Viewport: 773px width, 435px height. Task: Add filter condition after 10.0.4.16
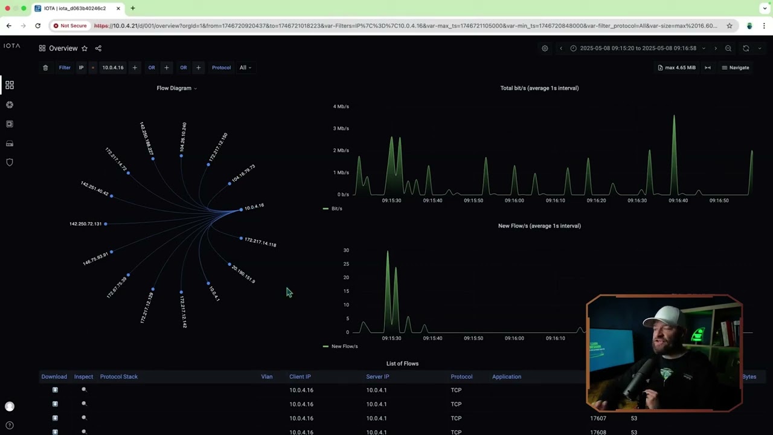coord(135,68)
